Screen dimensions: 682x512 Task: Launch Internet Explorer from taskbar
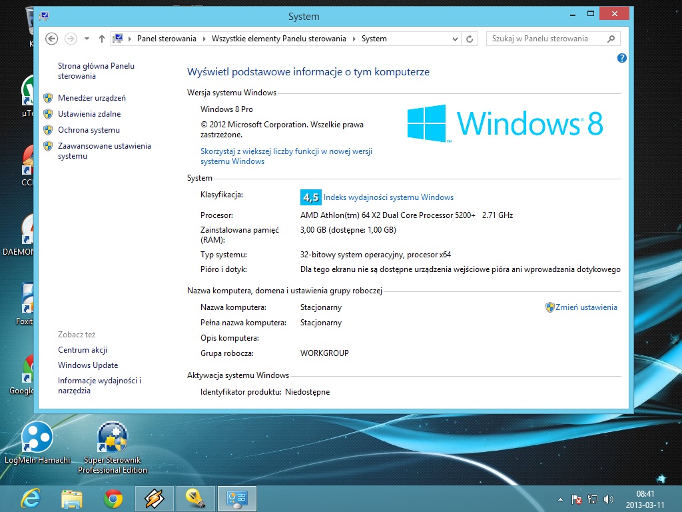tap(31, 499)
